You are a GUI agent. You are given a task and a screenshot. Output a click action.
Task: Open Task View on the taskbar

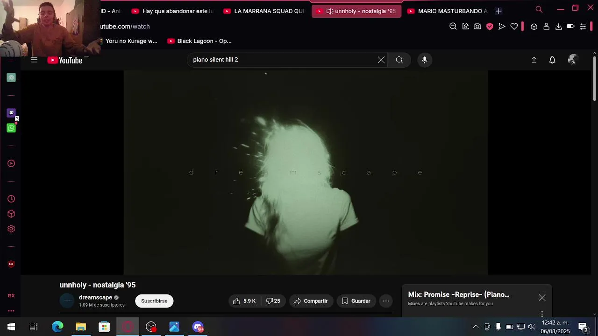coord(34,327)
